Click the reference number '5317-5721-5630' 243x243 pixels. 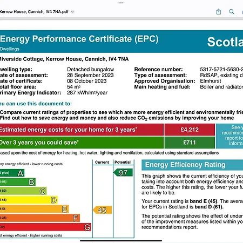click(x=221, y=69)
